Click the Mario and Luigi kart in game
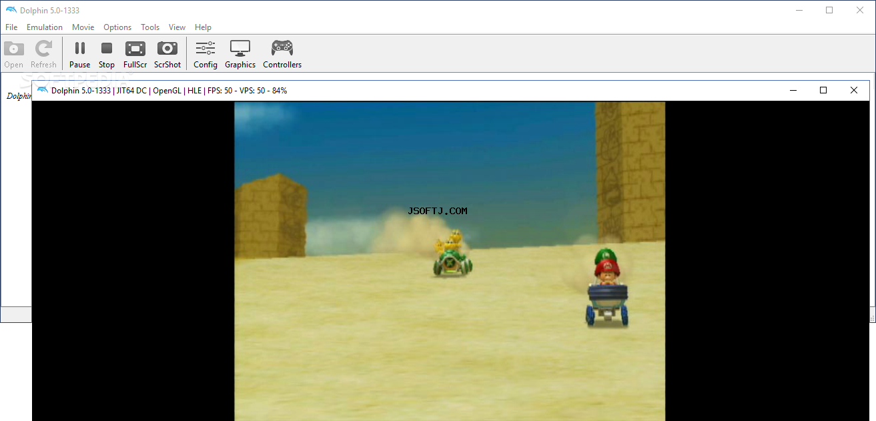This screenshot has width=876, height=421. coord(607,287)
